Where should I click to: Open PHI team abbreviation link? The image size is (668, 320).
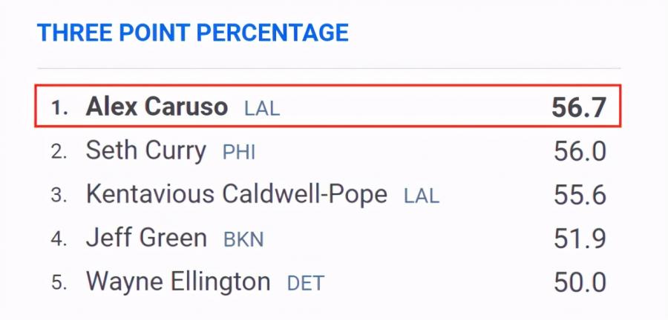pos(239,153)
